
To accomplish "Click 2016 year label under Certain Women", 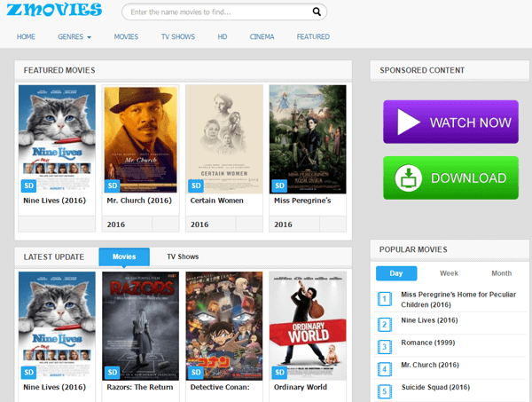I will point(199,225).
